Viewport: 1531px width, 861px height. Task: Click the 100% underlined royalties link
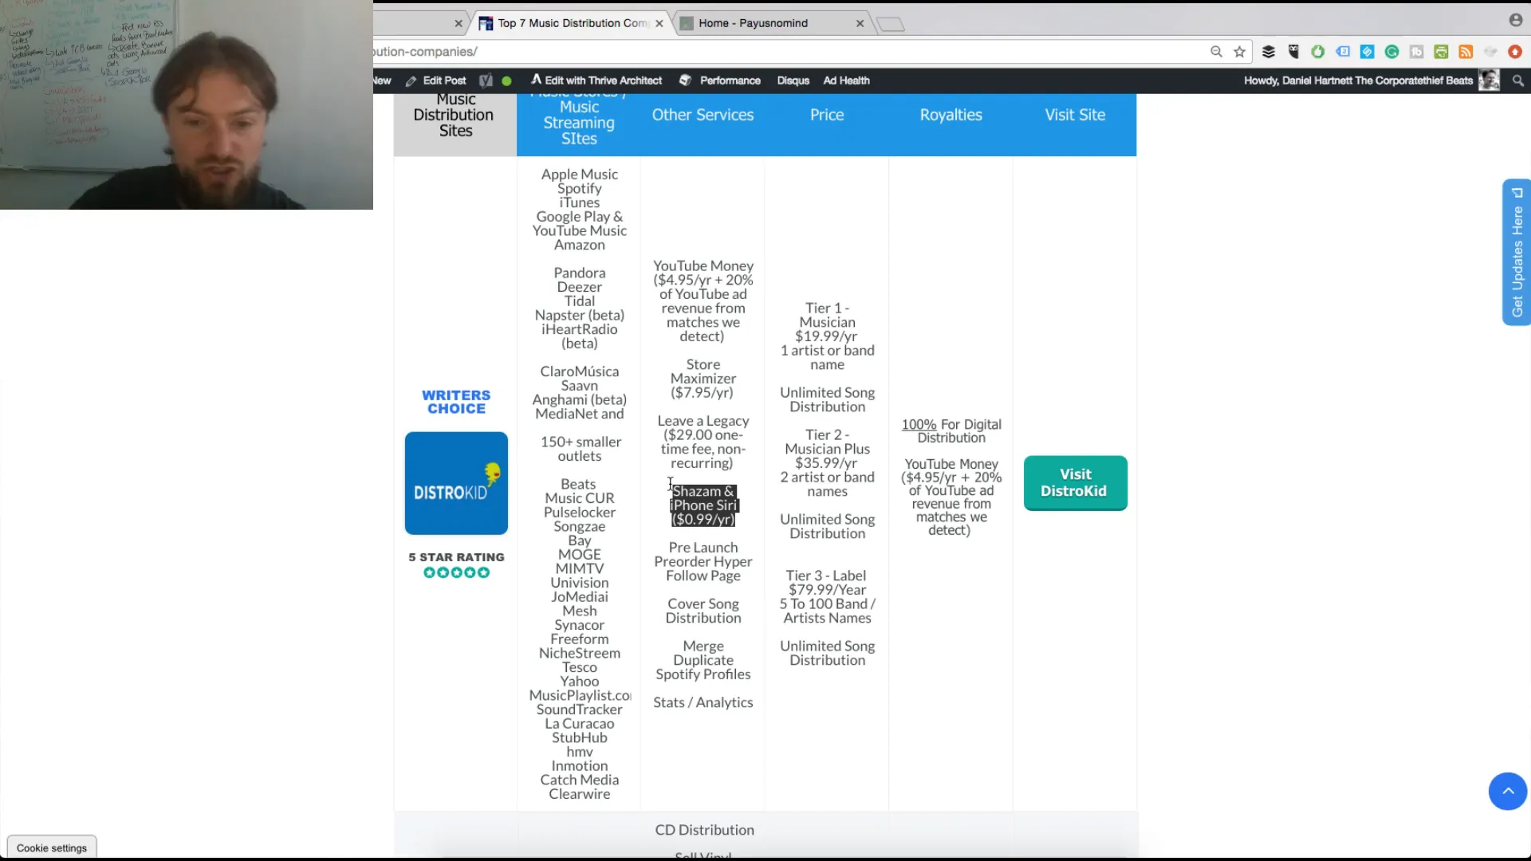click(919, 425)
